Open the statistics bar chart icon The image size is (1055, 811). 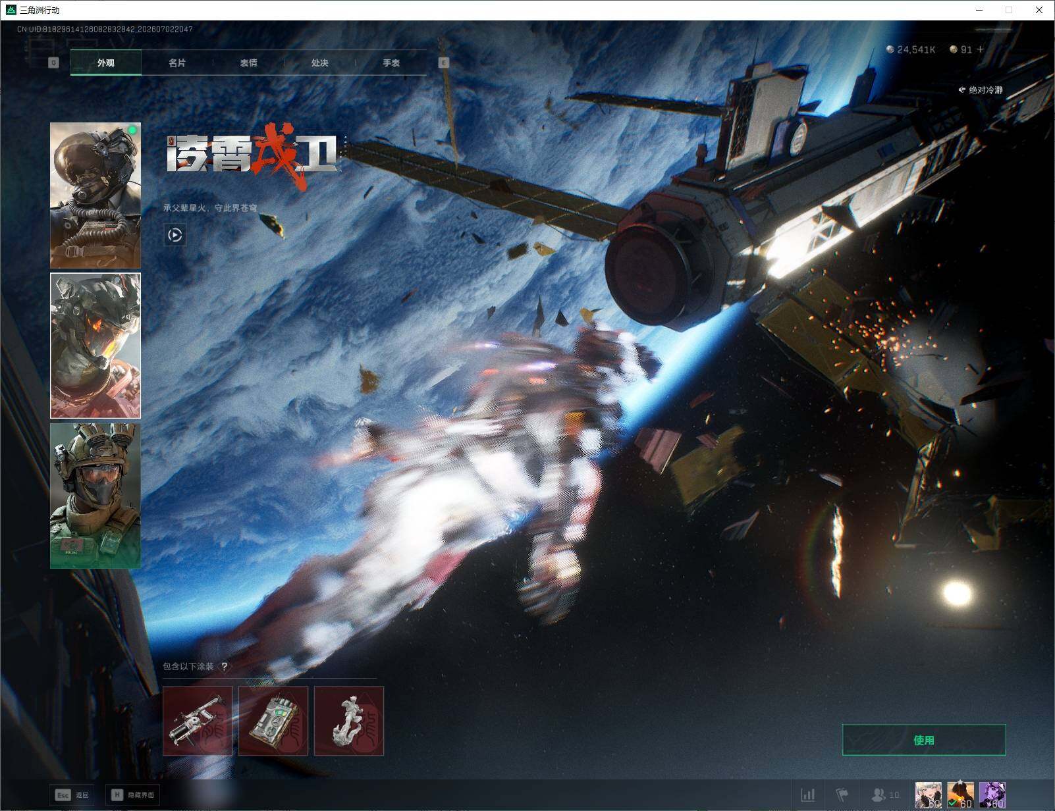point(807,795)
